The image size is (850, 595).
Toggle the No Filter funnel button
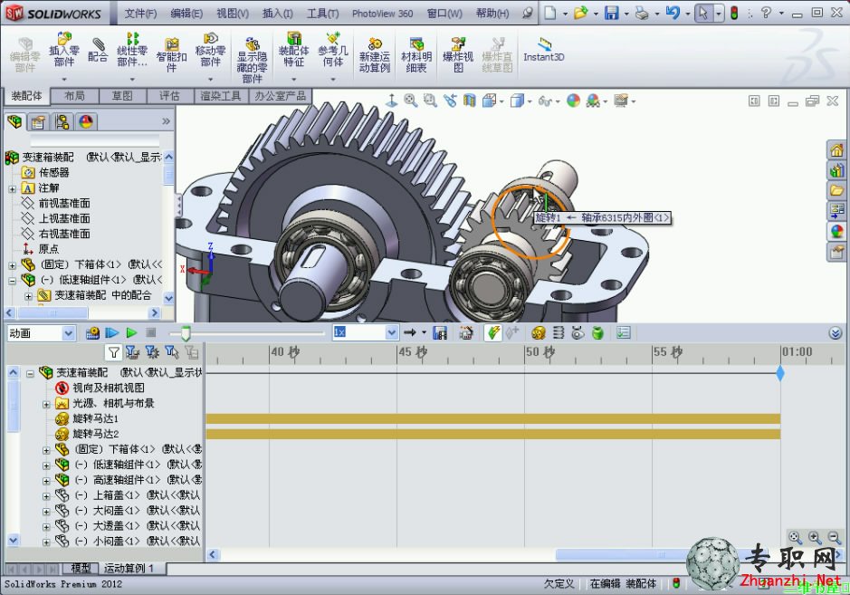(x=113, y=353)
